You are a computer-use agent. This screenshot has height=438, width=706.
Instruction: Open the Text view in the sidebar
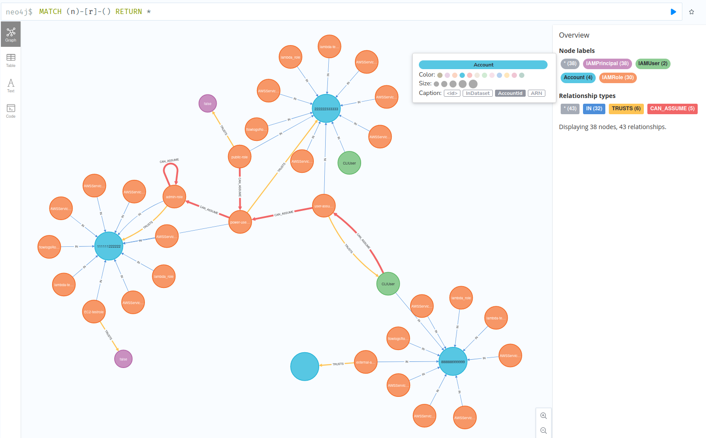tap(11, 85)
